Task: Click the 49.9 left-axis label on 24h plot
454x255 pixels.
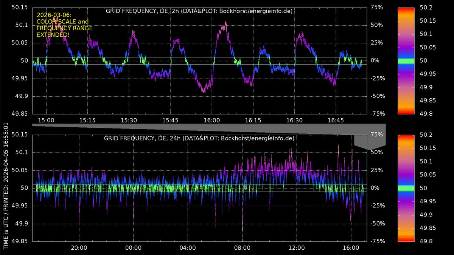Action: [22, 223]
